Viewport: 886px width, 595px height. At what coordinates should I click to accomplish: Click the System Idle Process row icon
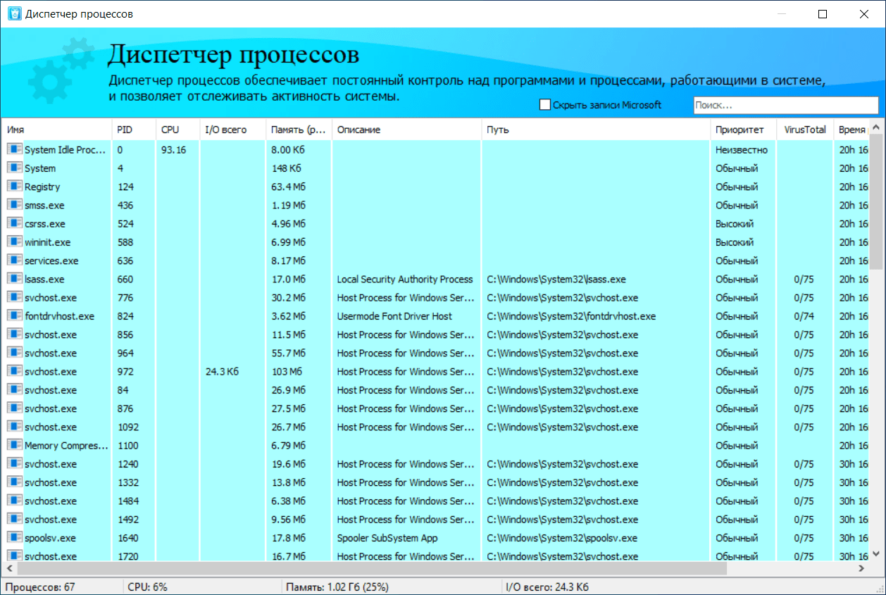pos(15,149)
